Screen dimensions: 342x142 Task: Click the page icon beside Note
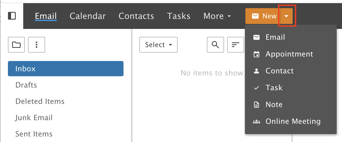pos(256,105)
